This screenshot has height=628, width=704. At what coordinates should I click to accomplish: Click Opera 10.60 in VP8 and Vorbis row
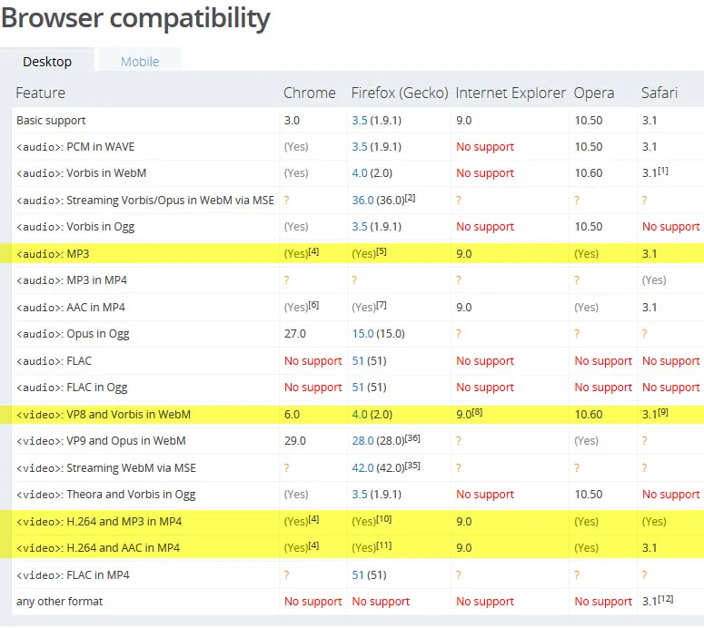coord(589,415)
